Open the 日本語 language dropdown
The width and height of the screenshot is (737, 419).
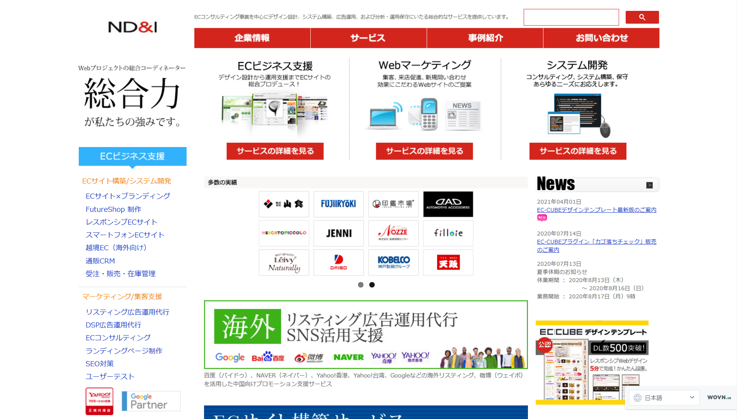[664, 398]
